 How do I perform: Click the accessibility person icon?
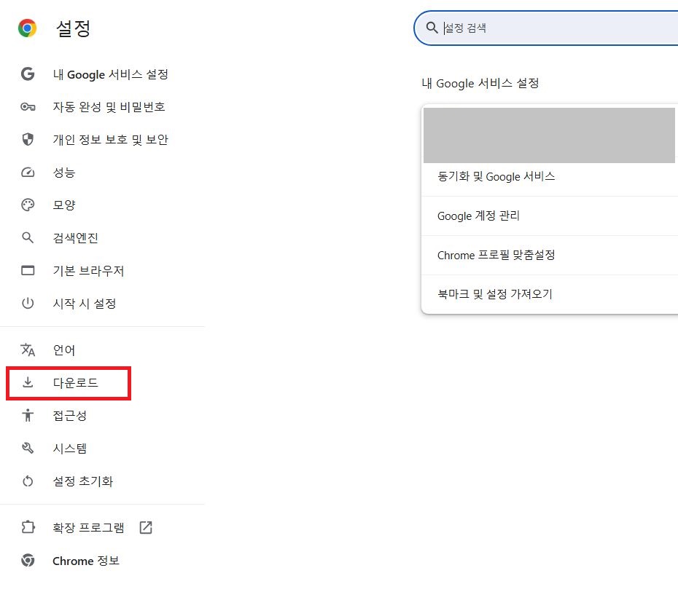[x=28, y=415]
